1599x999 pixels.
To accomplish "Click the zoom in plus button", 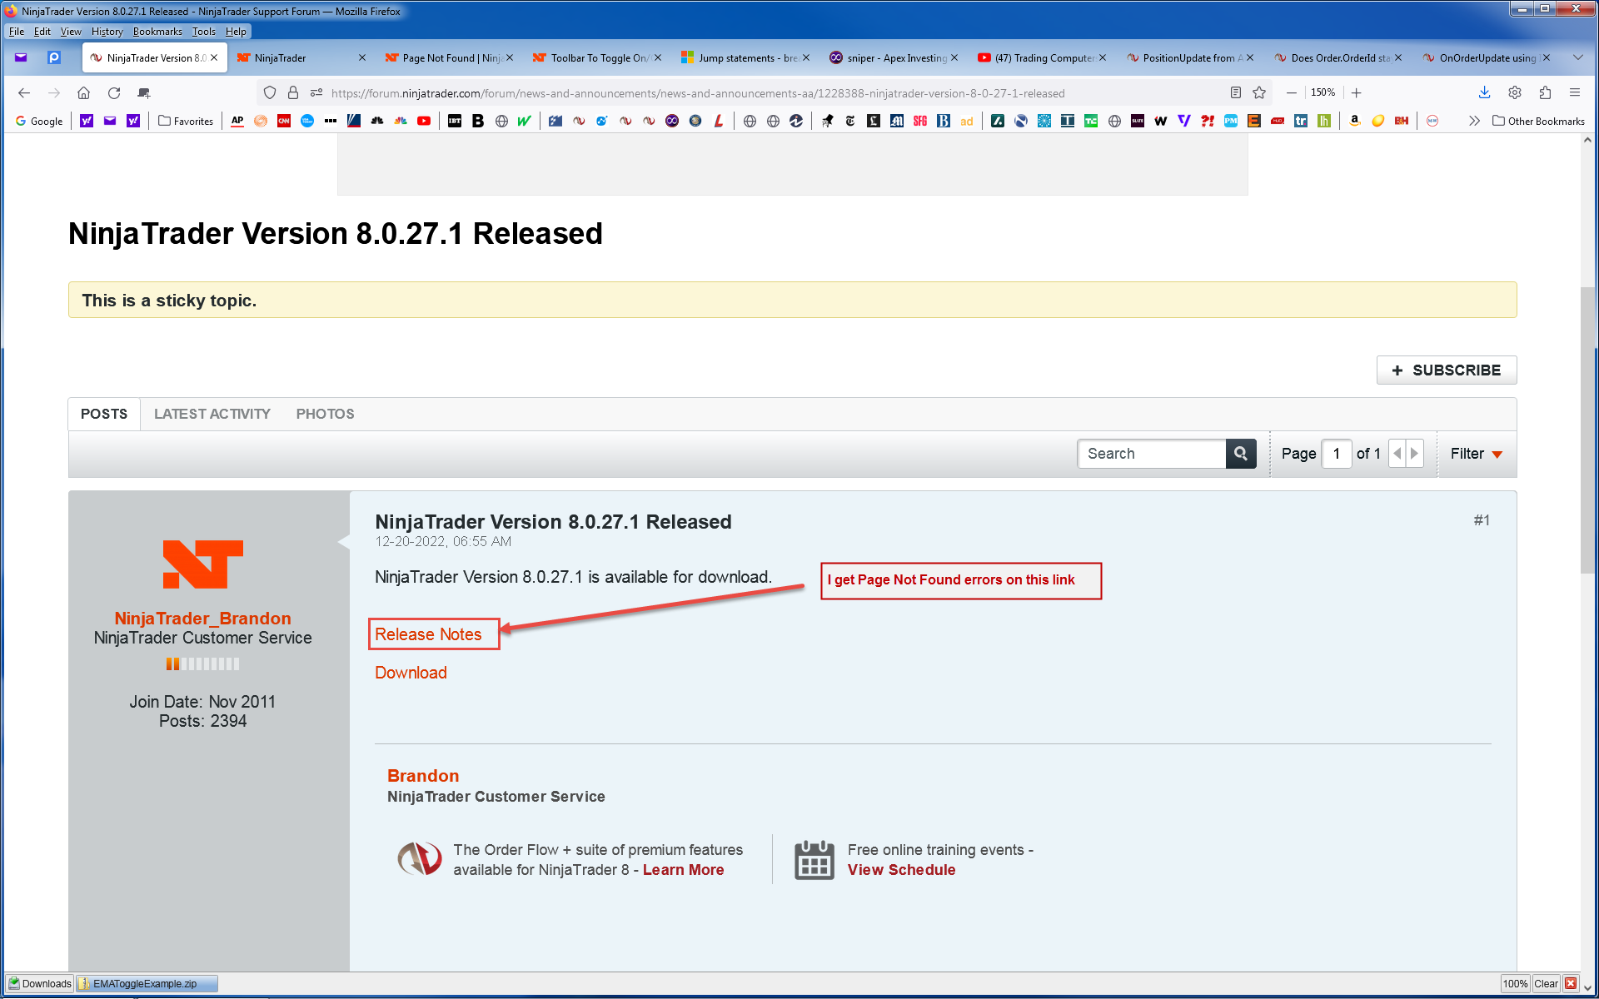I will [x=1357, y=92].
